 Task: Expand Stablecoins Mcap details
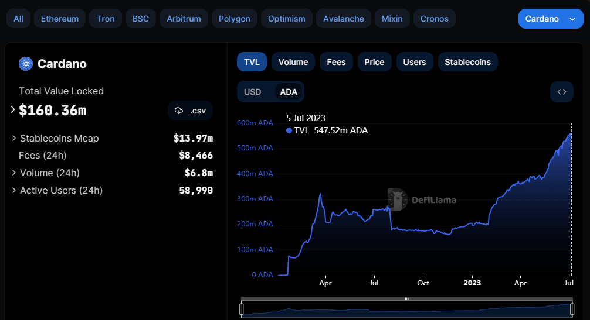pyautogui.click(x=13, y=138)
